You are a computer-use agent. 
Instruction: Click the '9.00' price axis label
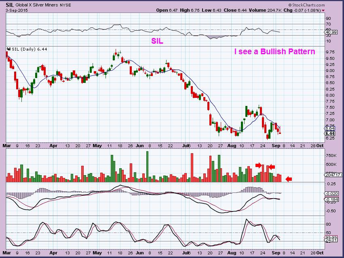[330, 71]
